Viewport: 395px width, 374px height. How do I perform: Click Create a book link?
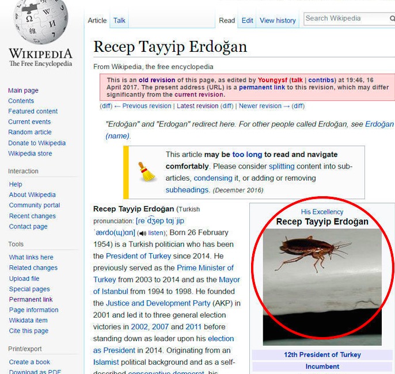pos(29,362)
